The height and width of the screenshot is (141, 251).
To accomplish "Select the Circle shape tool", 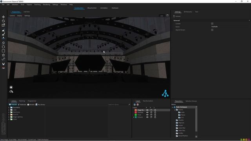I will [x=4, y=47].
